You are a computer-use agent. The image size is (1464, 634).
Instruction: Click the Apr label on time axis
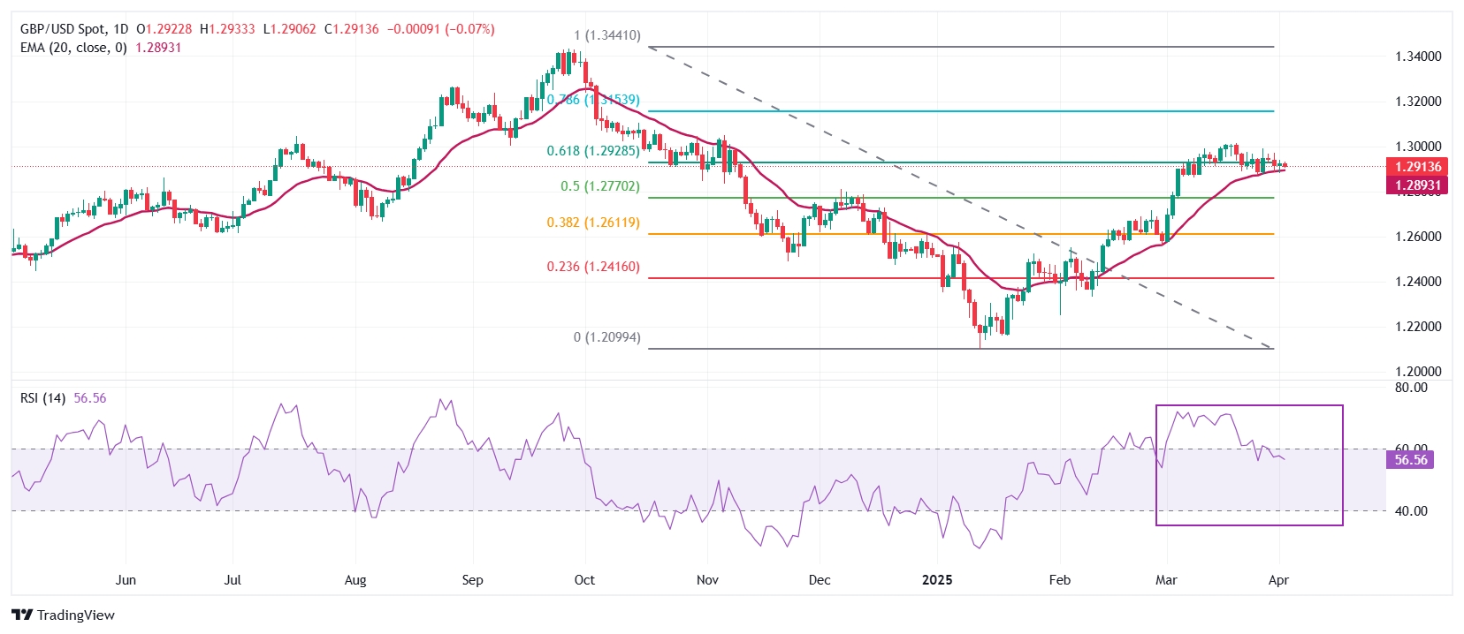coord(1278,580)
